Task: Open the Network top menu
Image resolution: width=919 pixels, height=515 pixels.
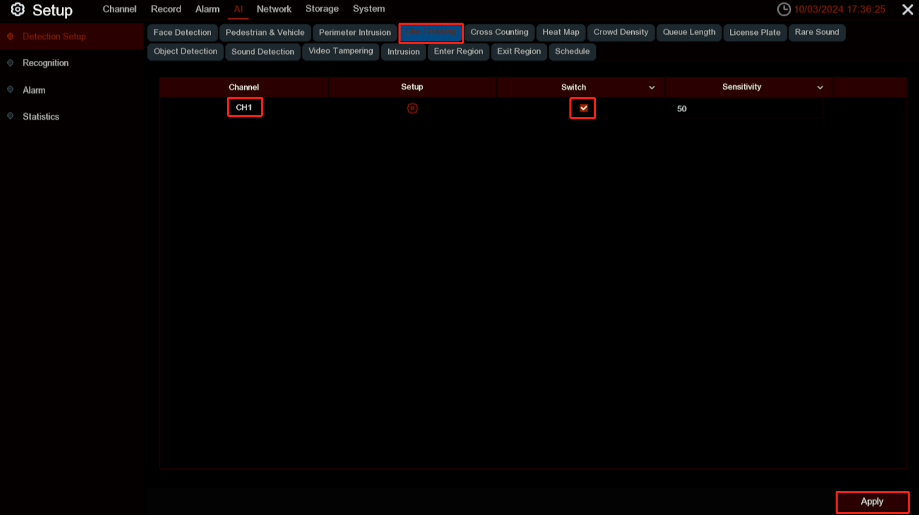Action: click(x=274, y=9)
